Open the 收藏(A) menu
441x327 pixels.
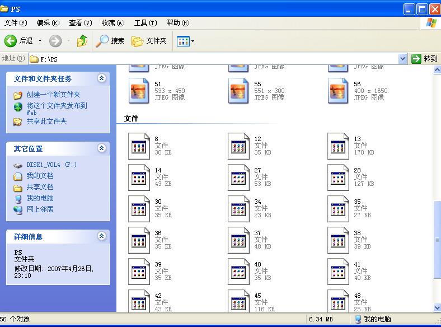(x=113, y=23)
